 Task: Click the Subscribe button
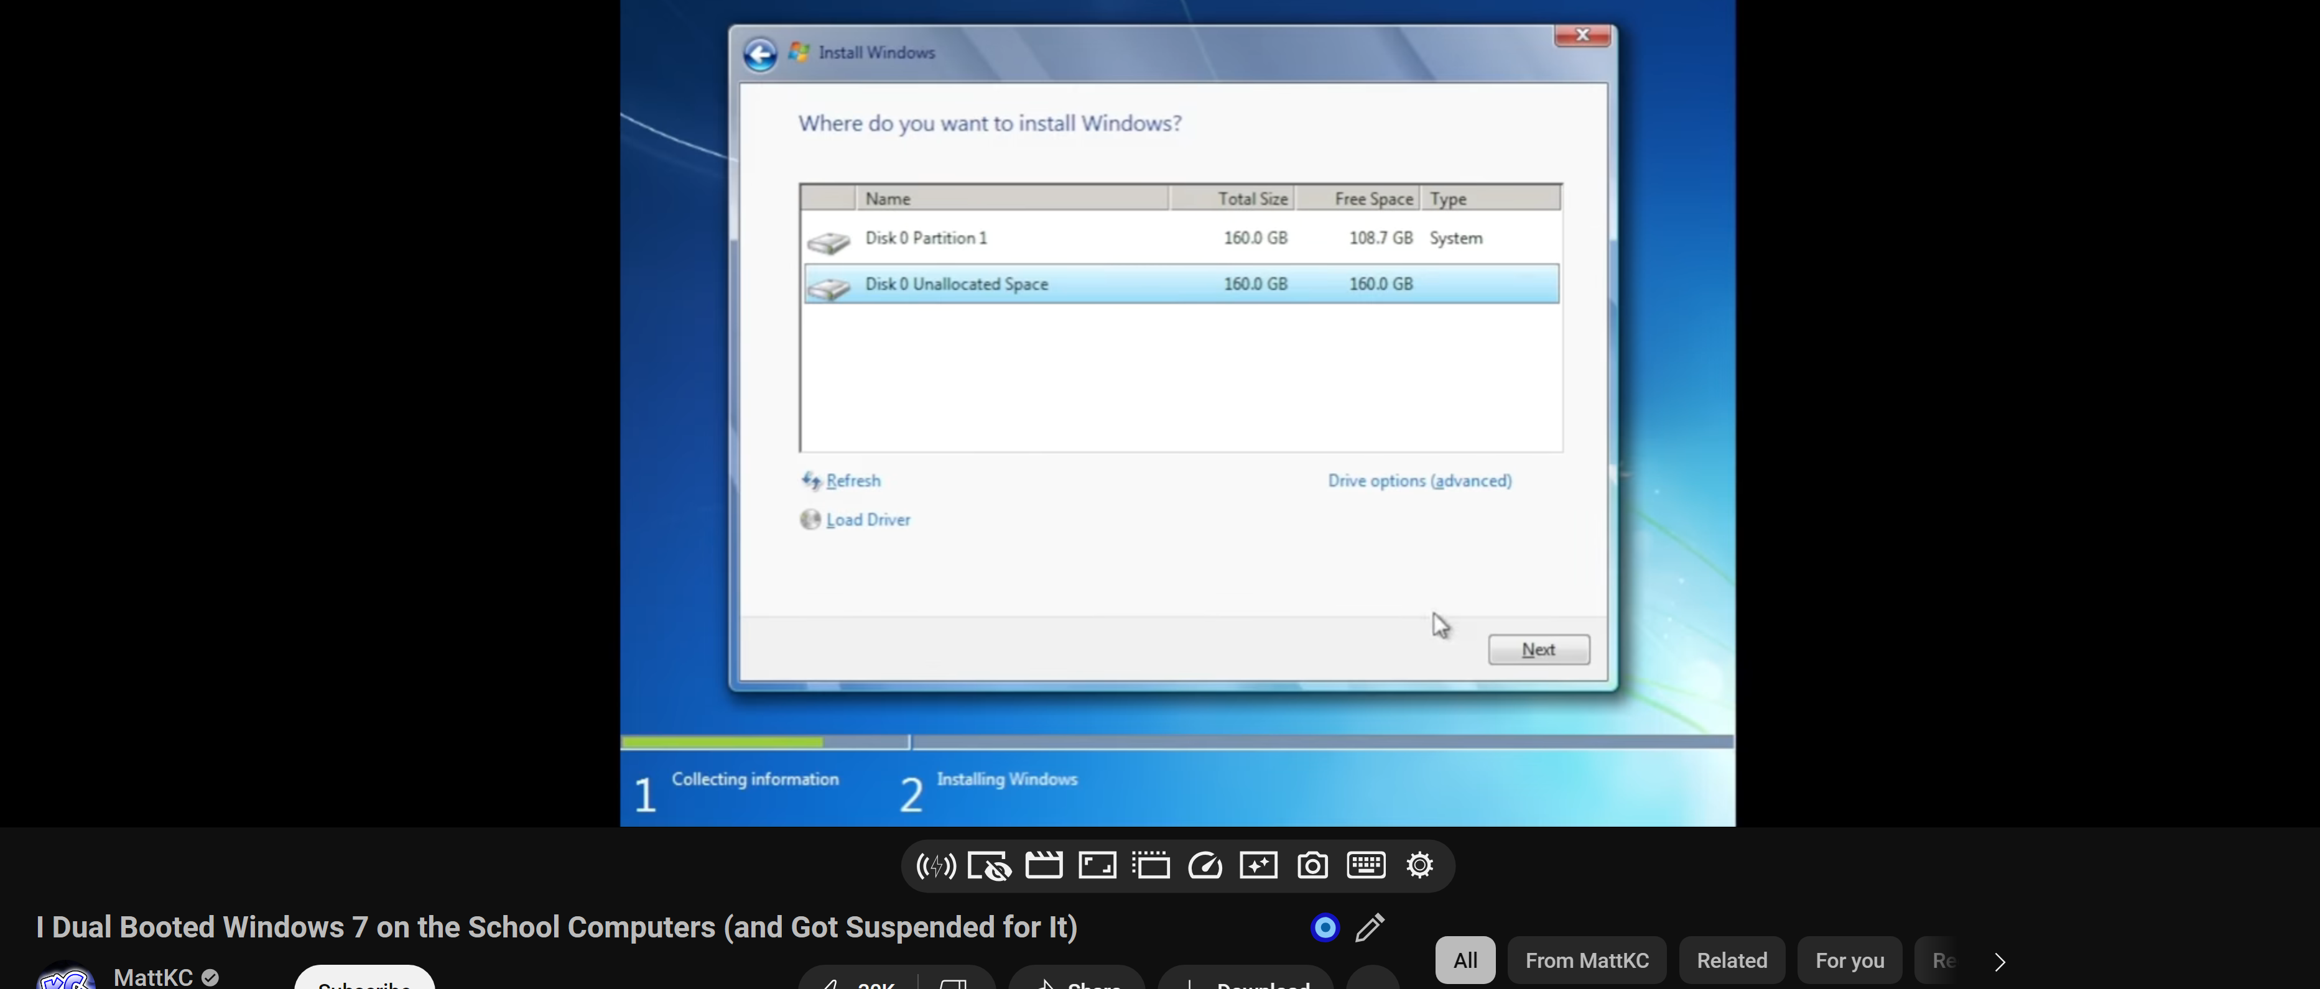click(x=364, y=978)
